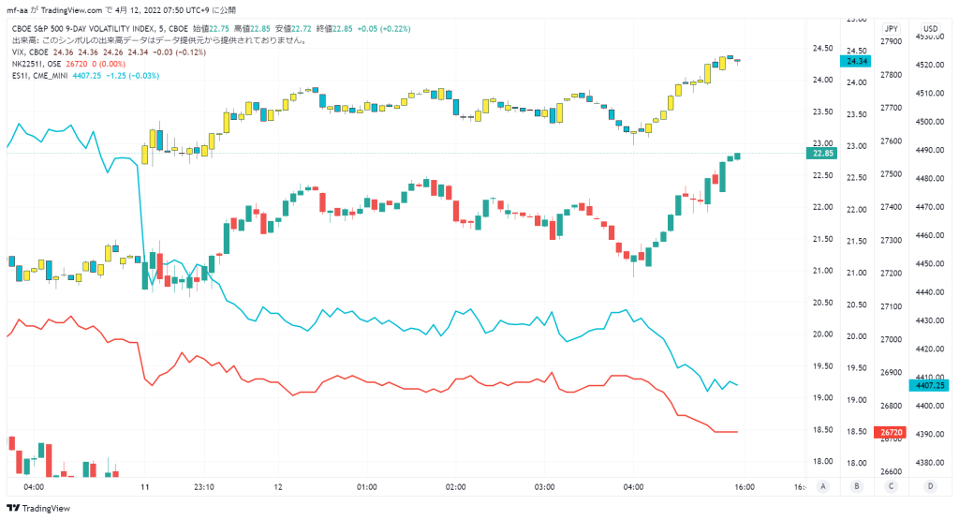
Task: Click the -1.25 (-0.03%) ES1! change
Action: pyautogui.click(x=133, y=76)
